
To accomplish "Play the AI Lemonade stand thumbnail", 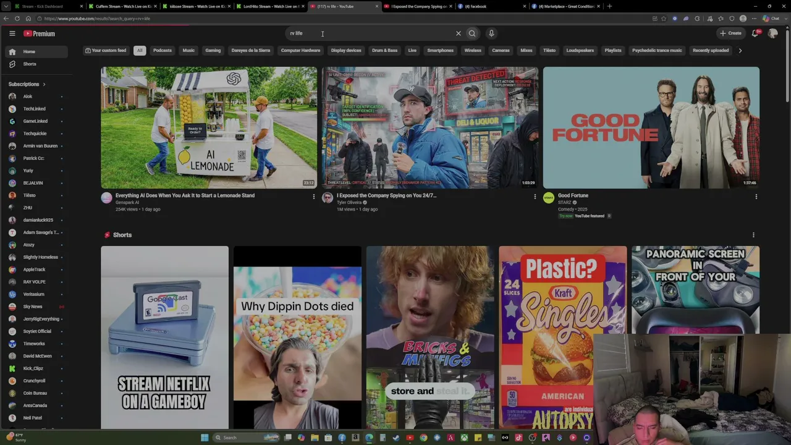I will (x=209, y=127).
